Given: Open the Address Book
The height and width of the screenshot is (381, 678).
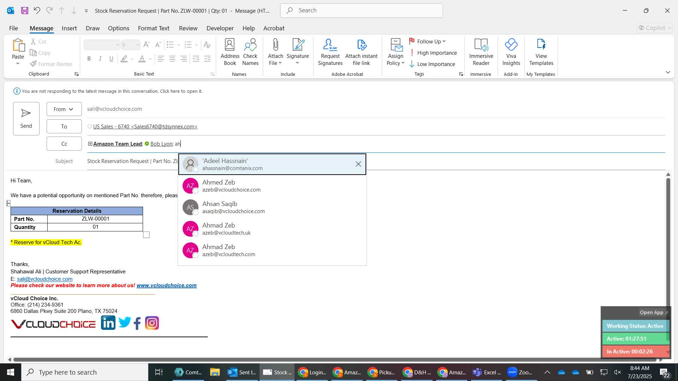Looking at the screenshot, I should tap(230, 52).
